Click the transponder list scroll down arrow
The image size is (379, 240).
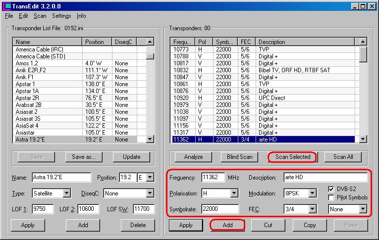[x=363, y=139]
